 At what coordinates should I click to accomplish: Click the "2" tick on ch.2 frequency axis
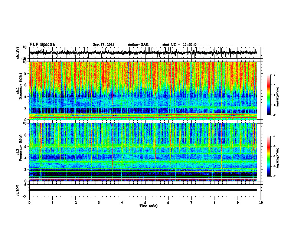(26, 170)
